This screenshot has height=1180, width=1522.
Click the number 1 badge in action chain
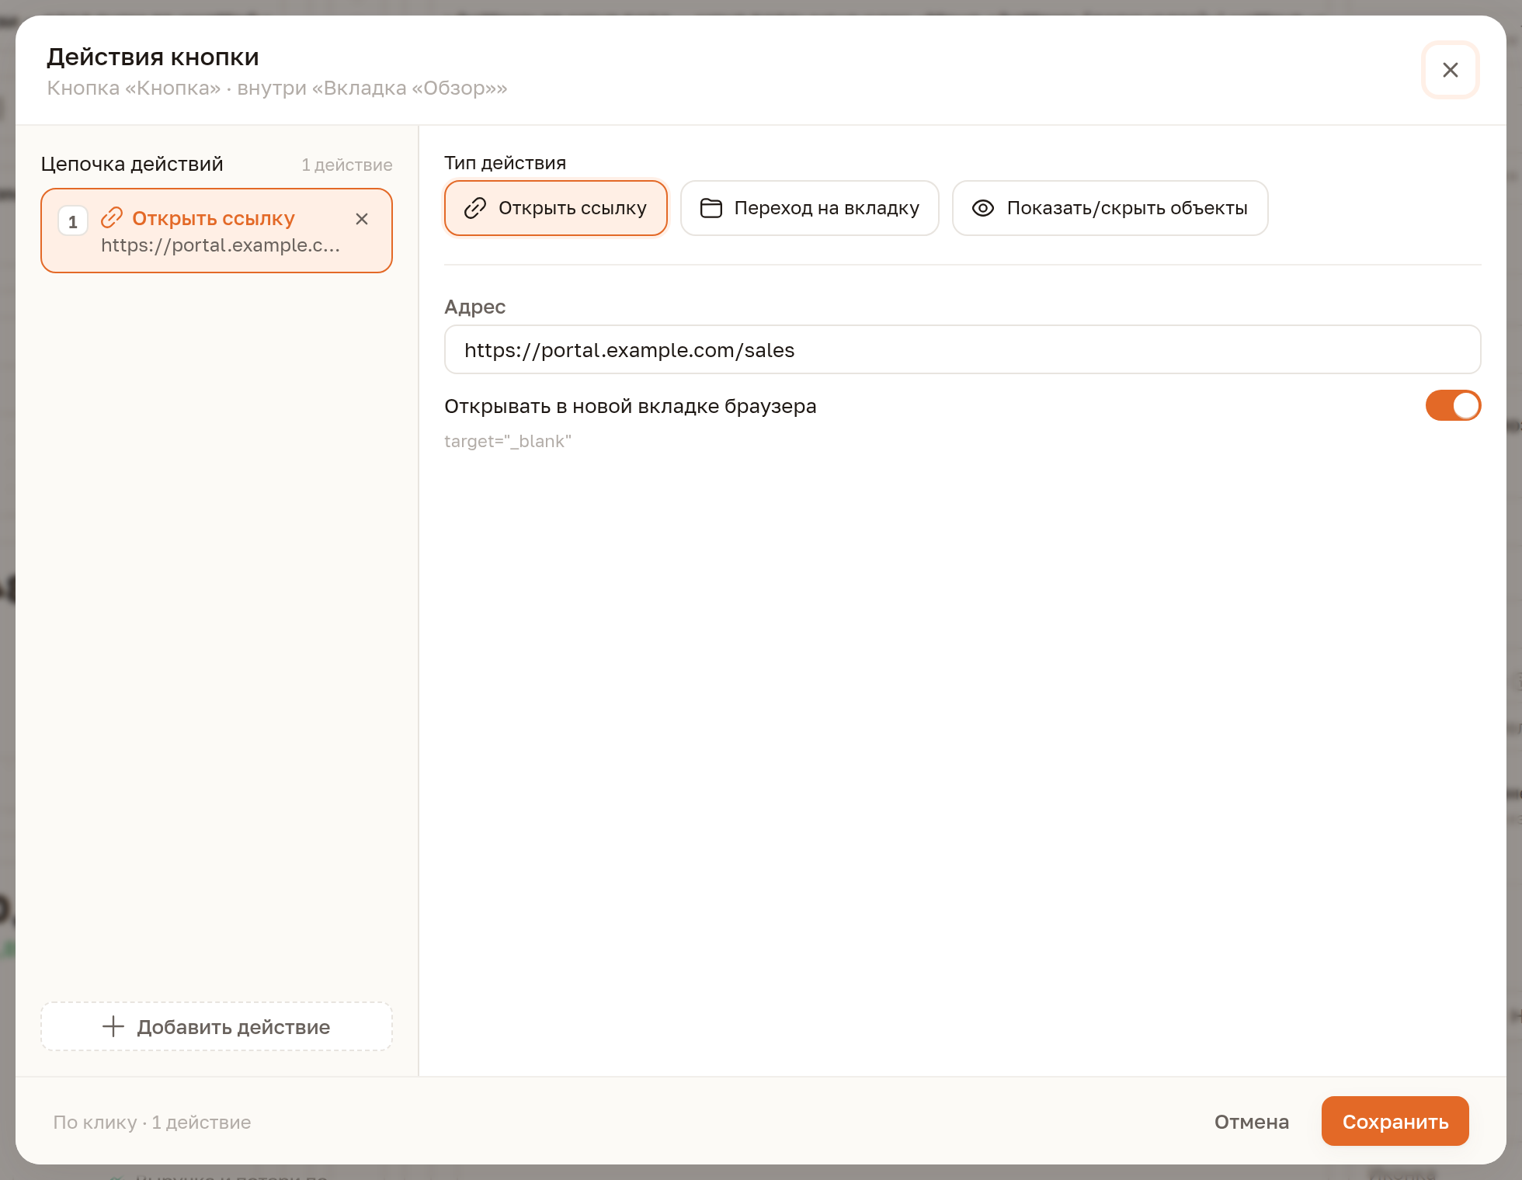73,221
